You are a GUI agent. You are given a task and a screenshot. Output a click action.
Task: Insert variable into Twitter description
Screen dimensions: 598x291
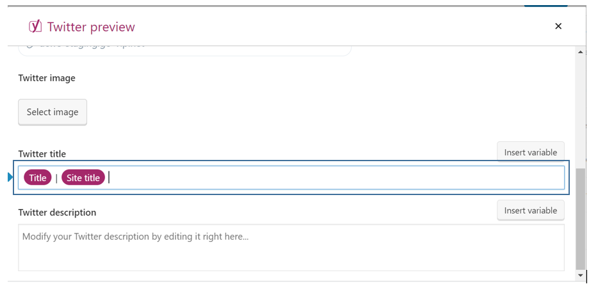tap(530, 210)
